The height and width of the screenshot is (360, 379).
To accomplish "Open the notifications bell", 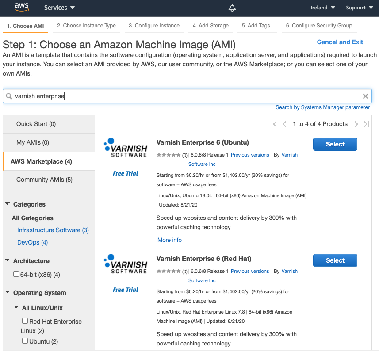I will tap(232, 8).
